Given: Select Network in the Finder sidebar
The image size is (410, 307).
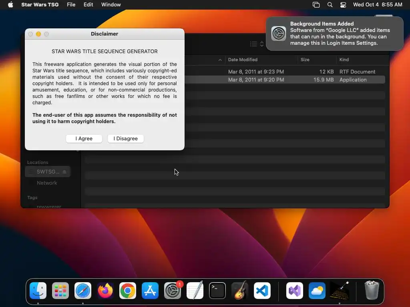Looking at the screenshot, I should click(x=47, y=183).
